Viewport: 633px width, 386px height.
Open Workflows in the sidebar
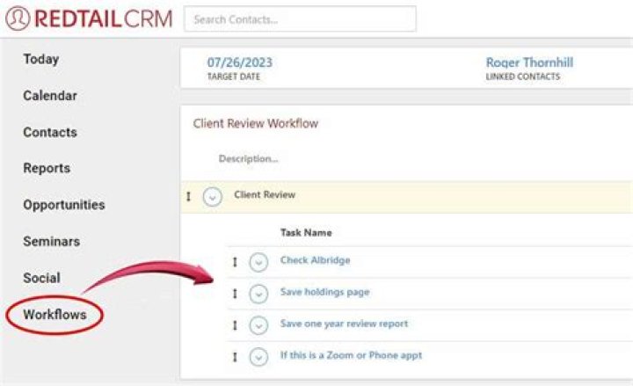(55, 315)
